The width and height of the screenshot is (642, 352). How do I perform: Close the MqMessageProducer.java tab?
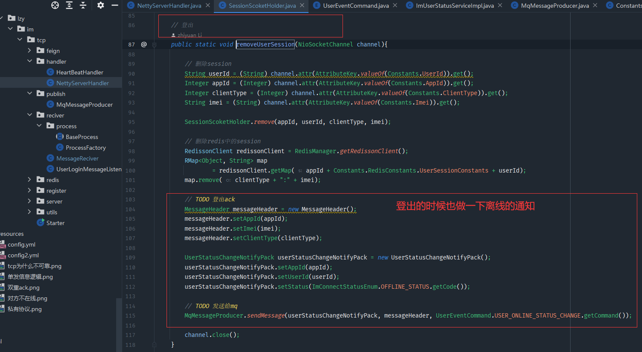(595, 5)
